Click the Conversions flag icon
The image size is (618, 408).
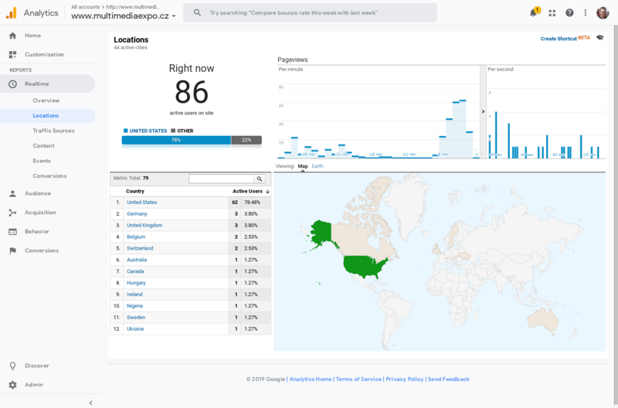[12, 250]
